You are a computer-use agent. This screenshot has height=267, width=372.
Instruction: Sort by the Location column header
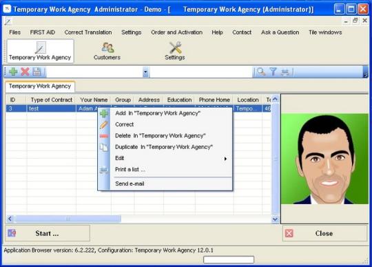248,100
